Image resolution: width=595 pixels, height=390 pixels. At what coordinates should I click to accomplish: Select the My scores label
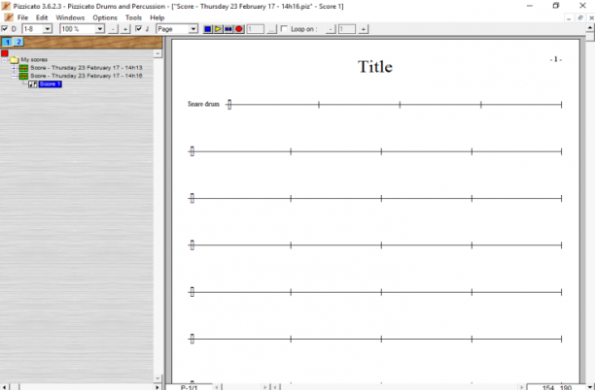[x=34, y=60]
